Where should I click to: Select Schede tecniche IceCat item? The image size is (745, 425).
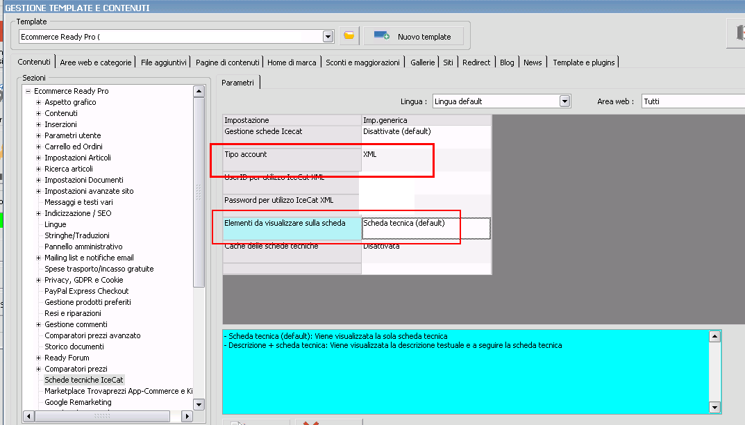(83, 380)
